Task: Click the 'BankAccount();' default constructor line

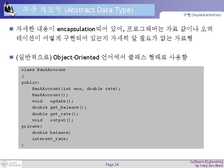Action: coord(50,95)
